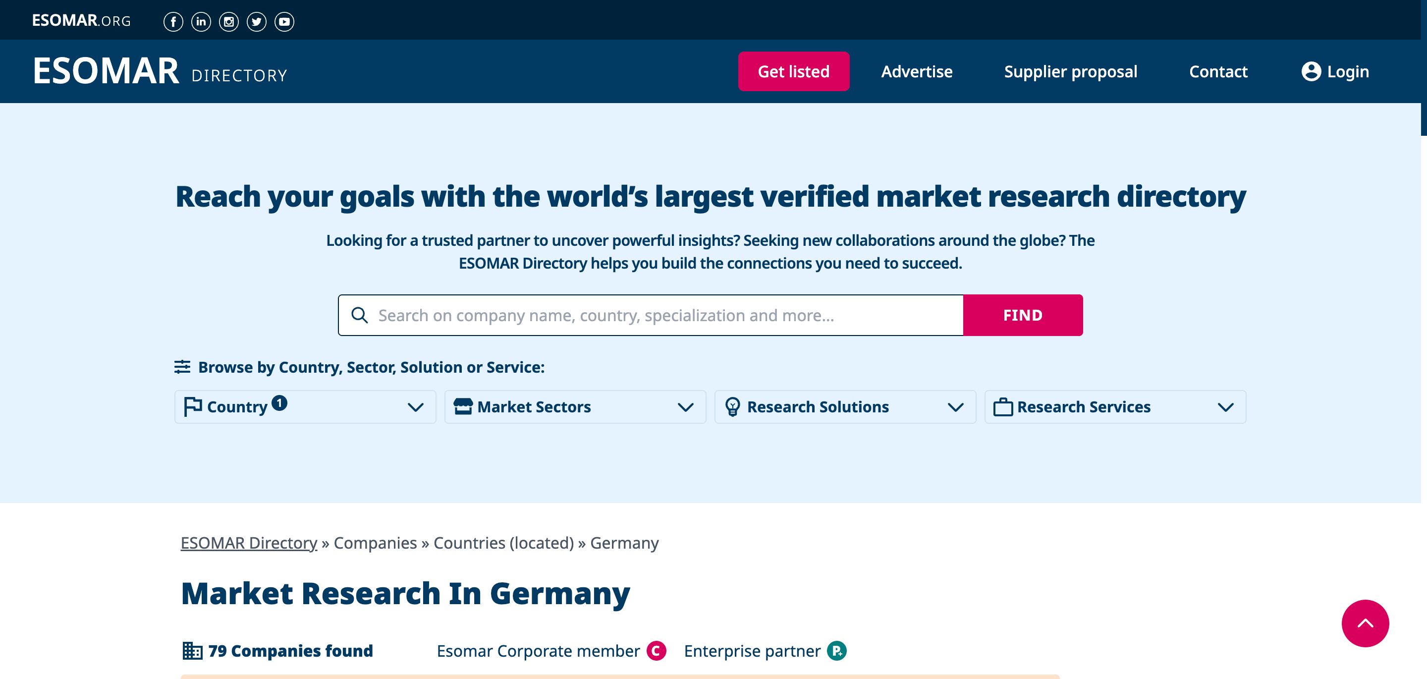Click the ESOMAR.ORG link in top bar
The image size is (1427, 679).
click(x=81, y=20)
